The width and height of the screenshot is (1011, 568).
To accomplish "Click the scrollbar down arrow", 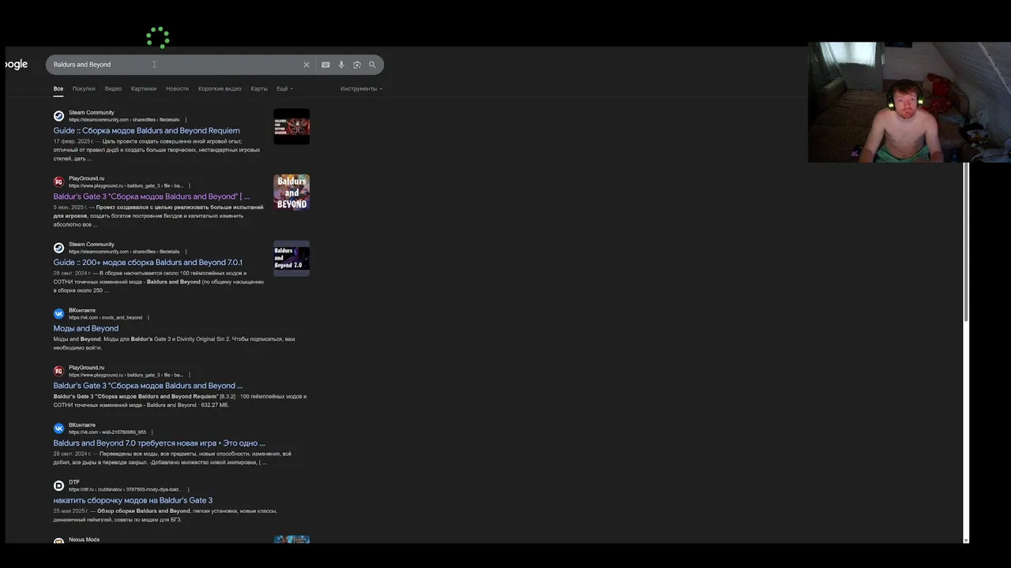I will (x=966, y=540).
